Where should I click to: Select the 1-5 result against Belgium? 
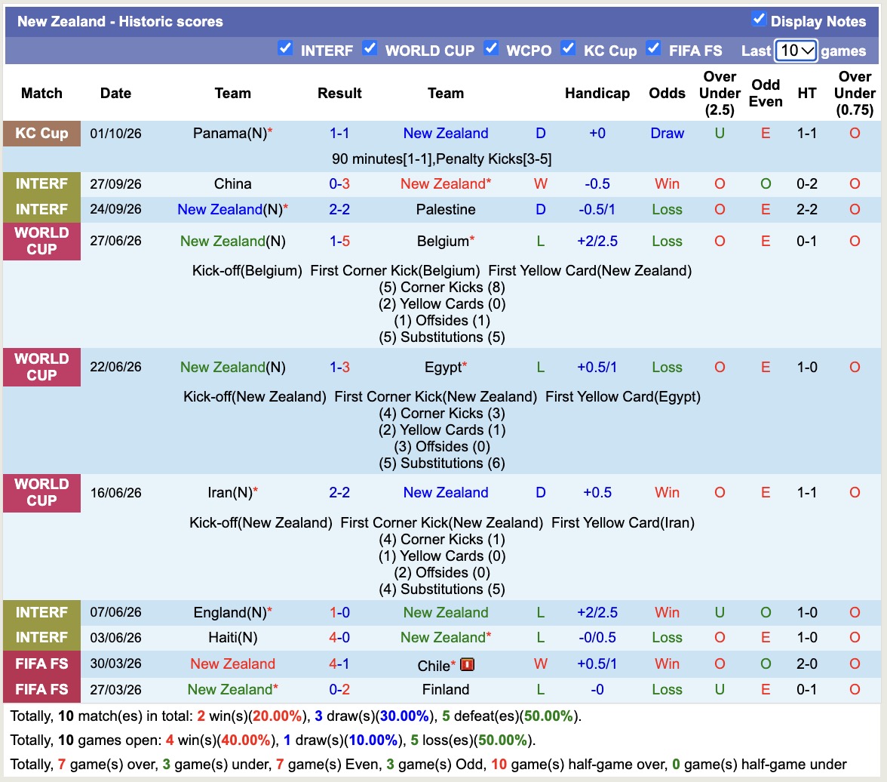pos(339,242)
